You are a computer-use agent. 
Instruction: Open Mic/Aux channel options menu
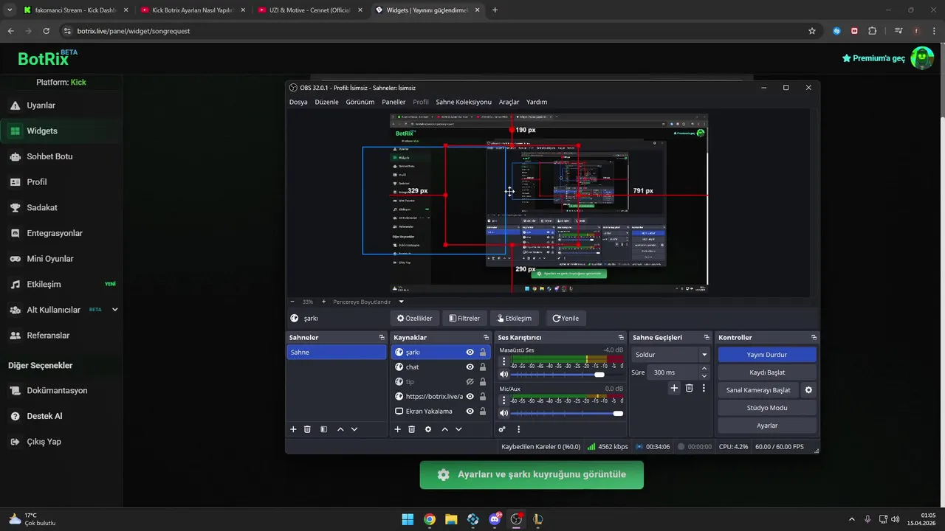pos(504,400)
